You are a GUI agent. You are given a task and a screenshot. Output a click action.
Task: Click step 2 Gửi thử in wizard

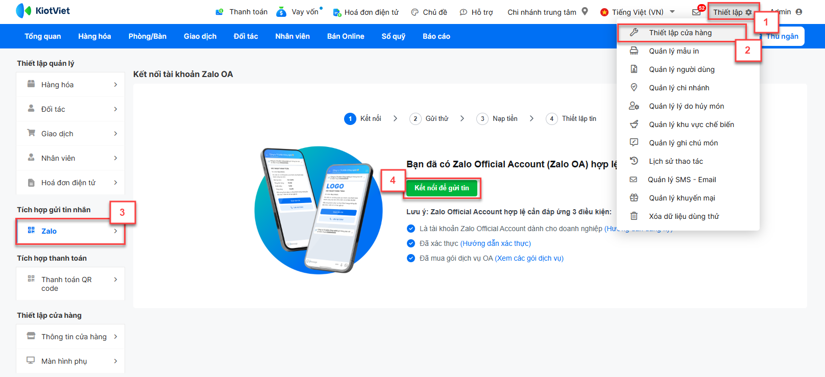pyautogui.click(x=429, y=118)
